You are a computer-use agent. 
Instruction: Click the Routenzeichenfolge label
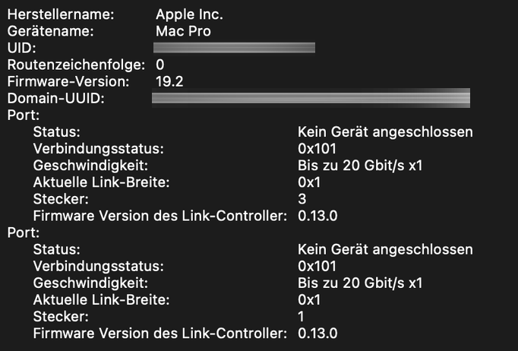pyautogui.click(x=76, y=65)
